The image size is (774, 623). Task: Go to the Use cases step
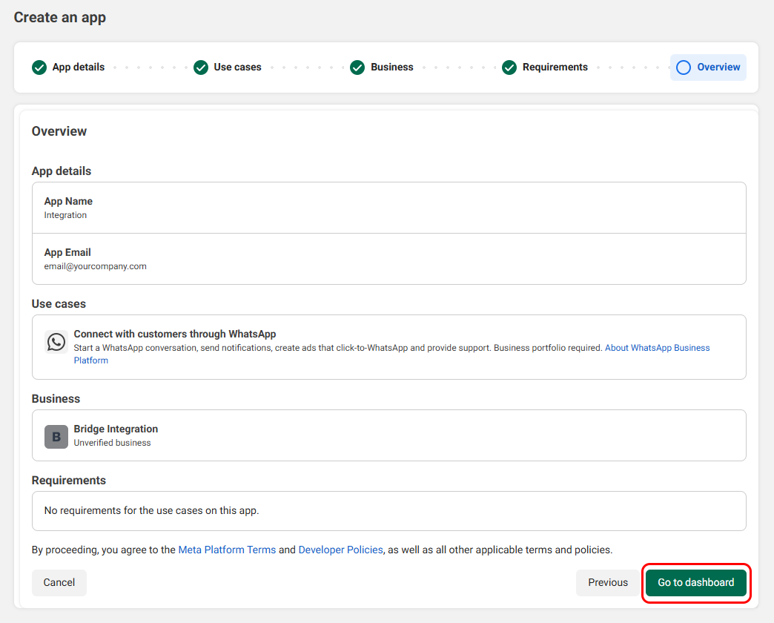[x=237, y=67]
